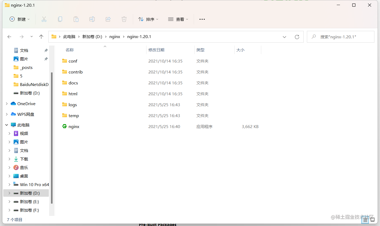
Task: Expand the WPS网盘 tree node
Action: (7, 114)
